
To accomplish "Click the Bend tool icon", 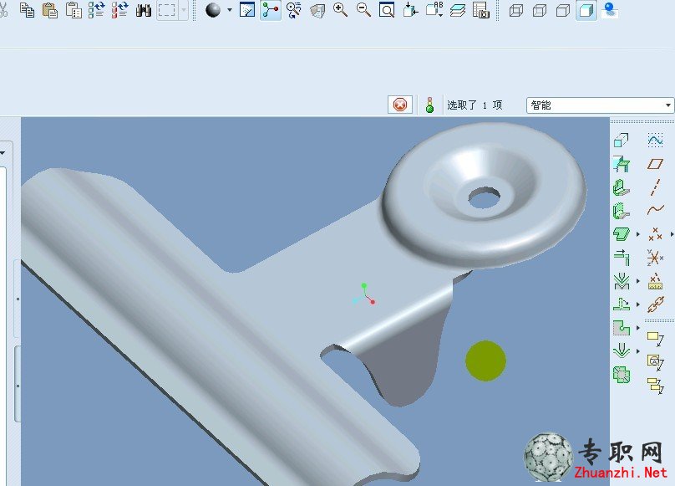I will [622, 281].
